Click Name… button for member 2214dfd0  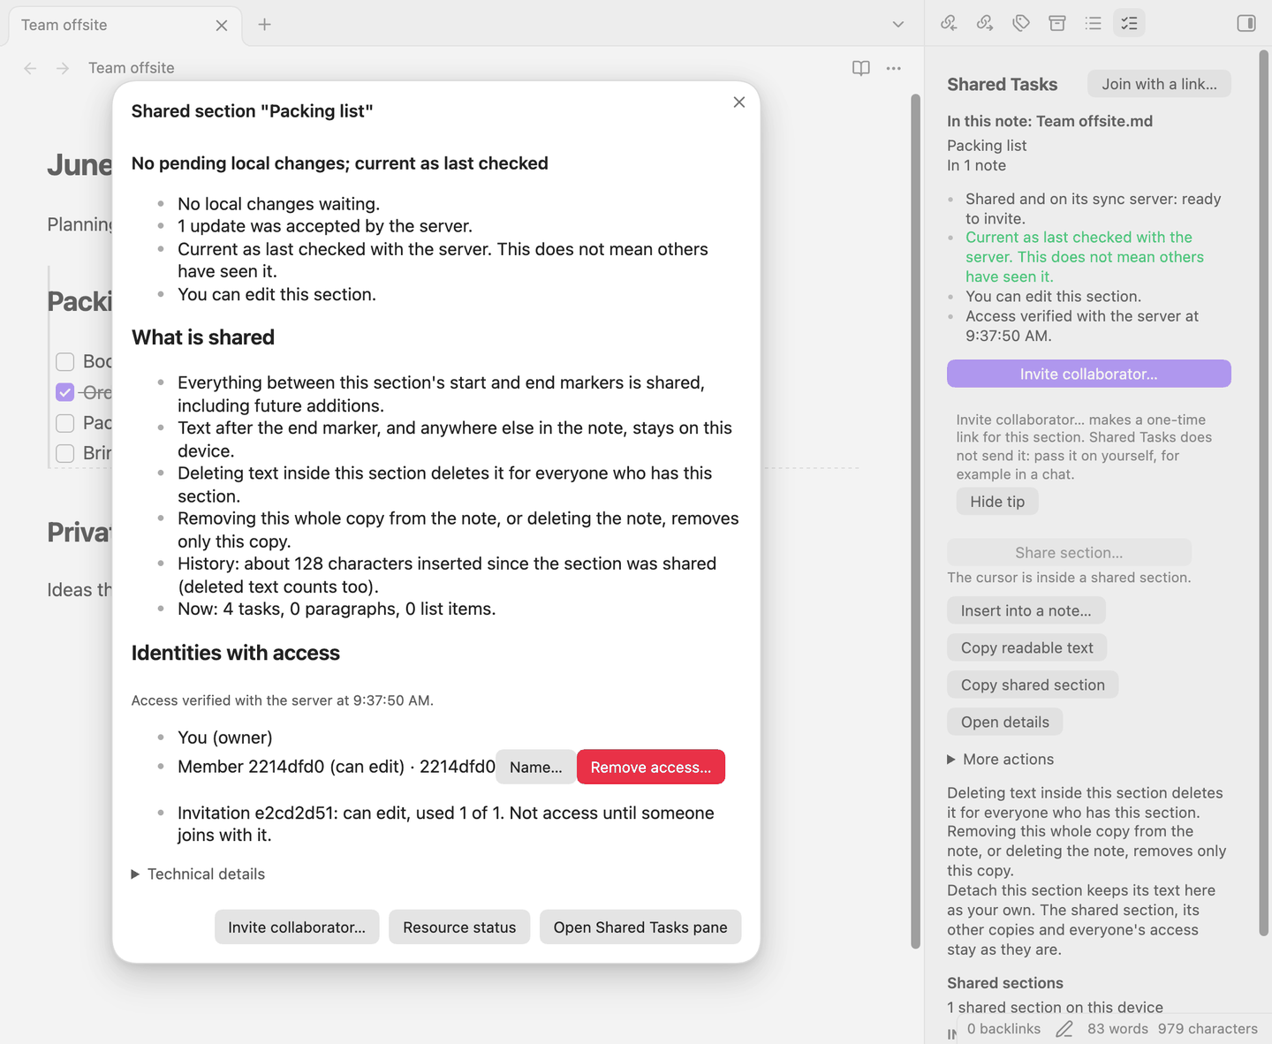click(536, 768)
